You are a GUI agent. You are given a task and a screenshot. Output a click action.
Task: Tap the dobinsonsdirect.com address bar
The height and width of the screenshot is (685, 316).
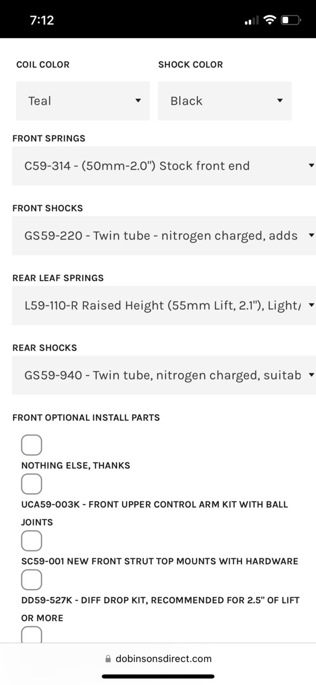point(158,659)
